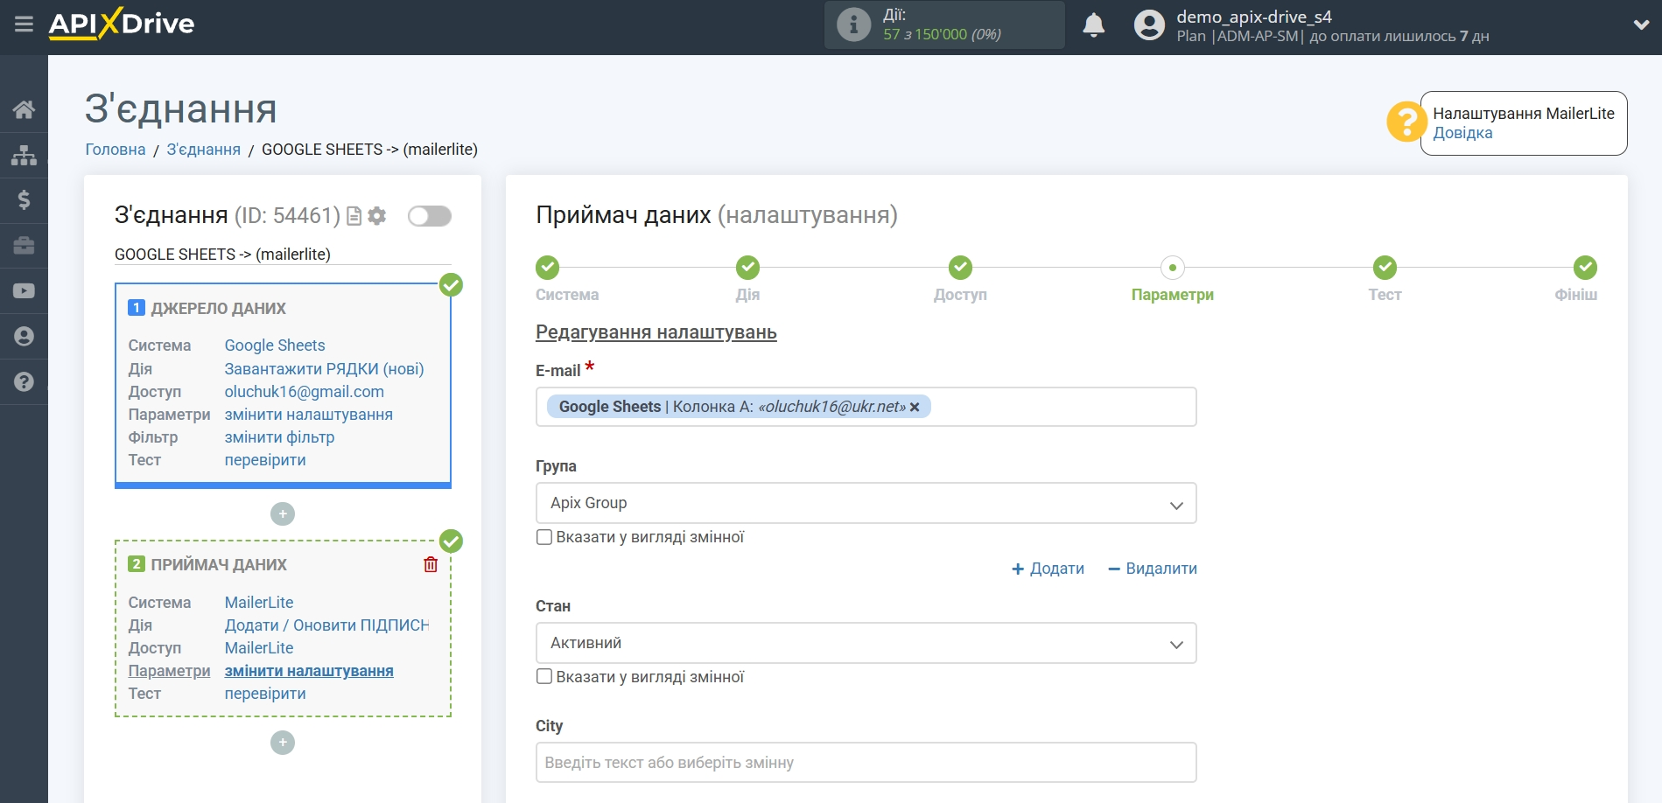Open the Група dropdown with Apix Group
Image resolution: width=1662 pixels, height=803 pixels.
866,503
